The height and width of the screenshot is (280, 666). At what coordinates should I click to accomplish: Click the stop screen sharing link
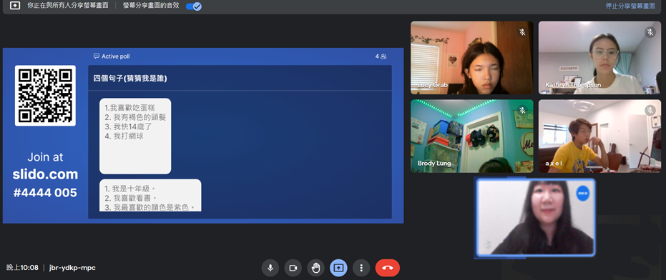click(x=630, y=6)
